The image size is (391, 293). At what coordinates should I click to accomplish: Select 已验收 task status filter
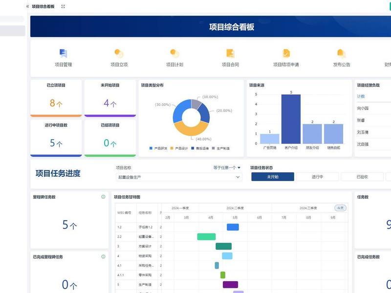pyautogui.click(x=362, y=177)
